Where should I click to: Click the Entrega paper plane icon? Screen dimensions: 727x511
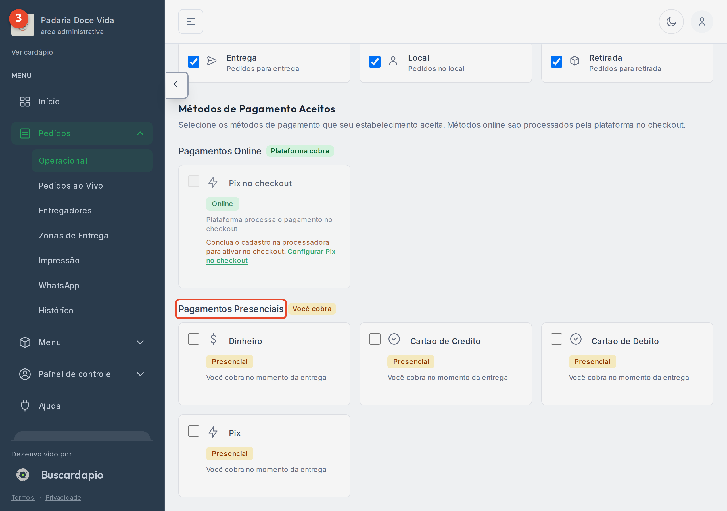tap(212, 61)
